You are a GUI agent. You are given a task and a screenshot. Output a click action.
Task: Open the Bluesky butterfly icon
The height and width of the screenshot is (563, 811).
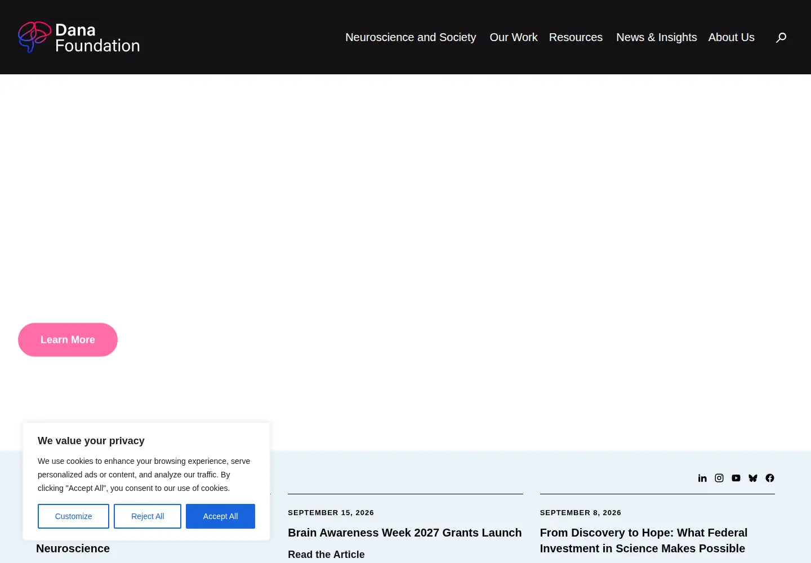pyautogui.click(x=753, y=478)
